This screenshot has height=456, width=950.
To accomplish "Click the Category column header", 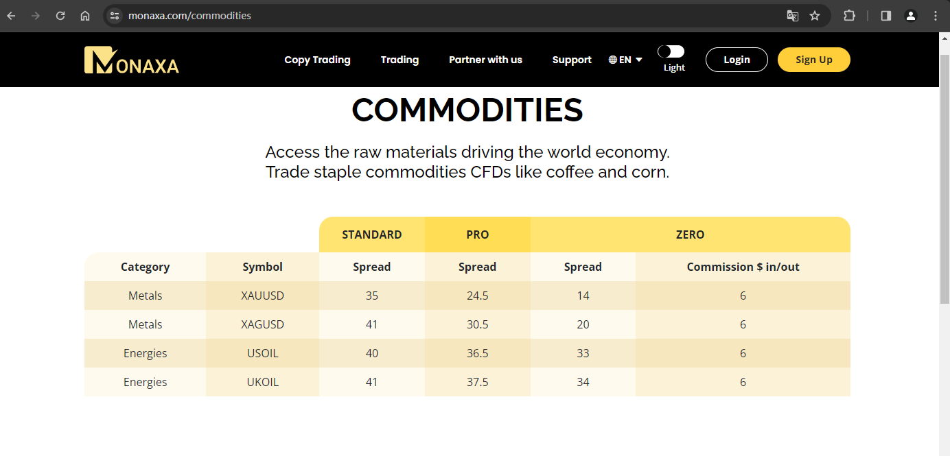I will click(145, 267).
